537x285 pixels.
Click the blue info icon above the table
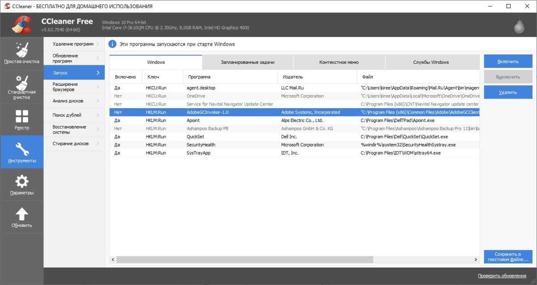point(112,44)
